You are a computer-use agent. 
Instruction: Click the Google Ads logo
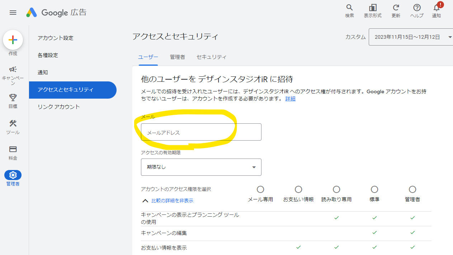click(x=56, y=13)
